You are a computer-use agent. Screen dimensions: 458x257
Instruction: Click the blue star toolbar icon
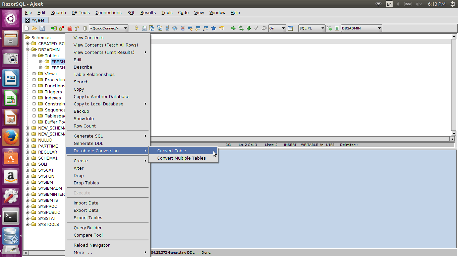coord(214,28)
